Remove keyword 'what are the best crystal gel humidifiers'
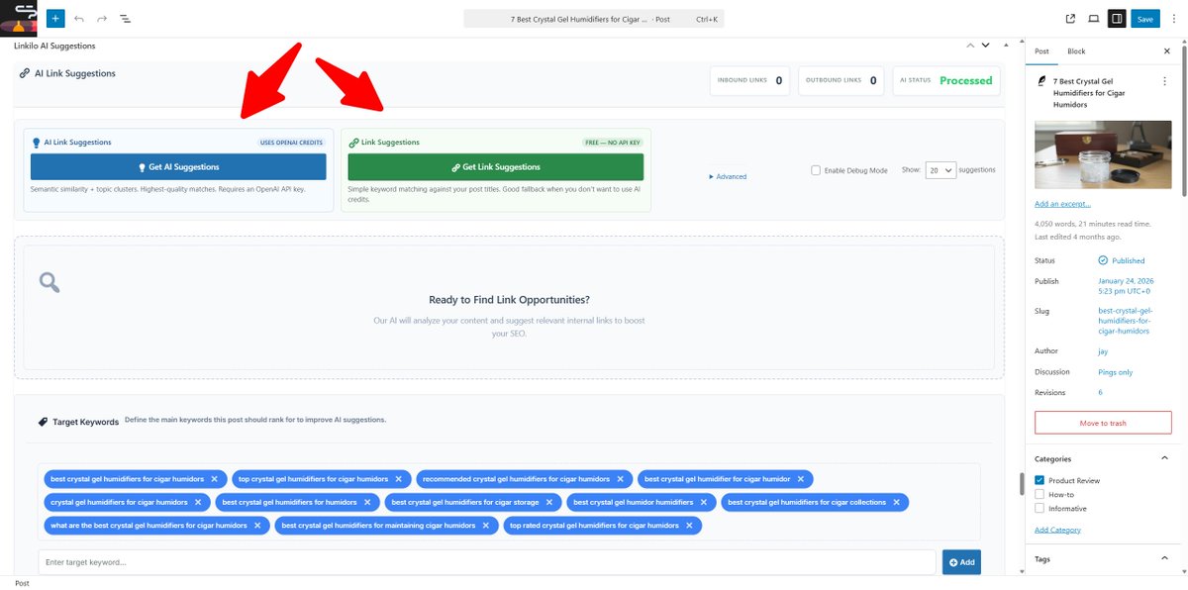 point(256,526)
